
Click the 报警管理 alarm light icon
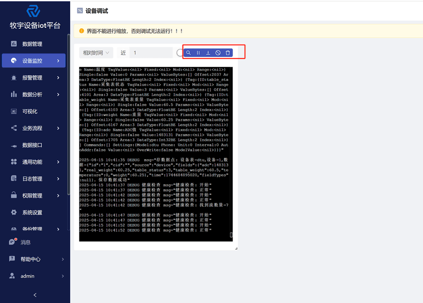pos(14,77)
